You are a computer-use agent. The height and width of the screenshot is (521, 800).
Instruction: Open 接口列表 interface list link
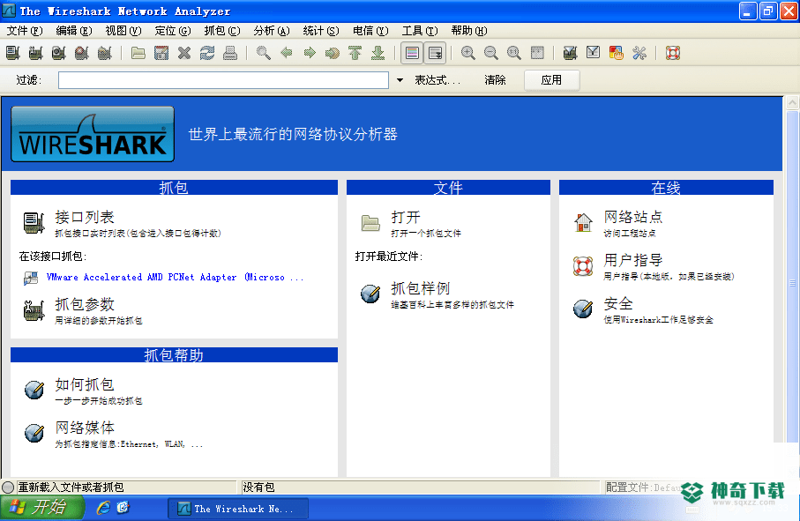tap(84, 217)
